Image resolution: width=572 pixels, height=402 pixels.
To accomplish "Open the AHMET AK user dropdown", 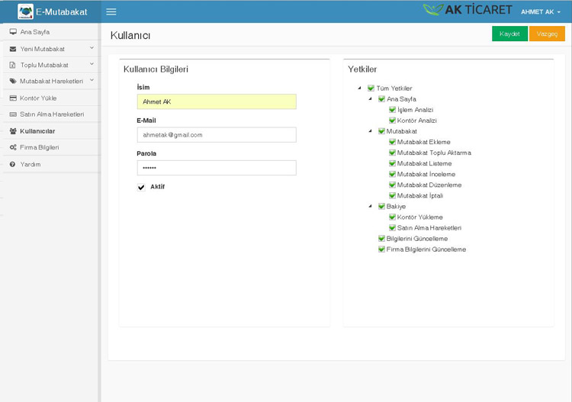I will point(540,11).
